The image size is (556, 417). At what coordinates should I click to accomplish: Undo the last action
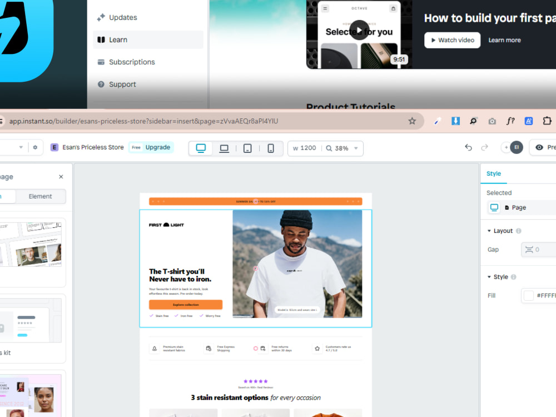(468, 147)
